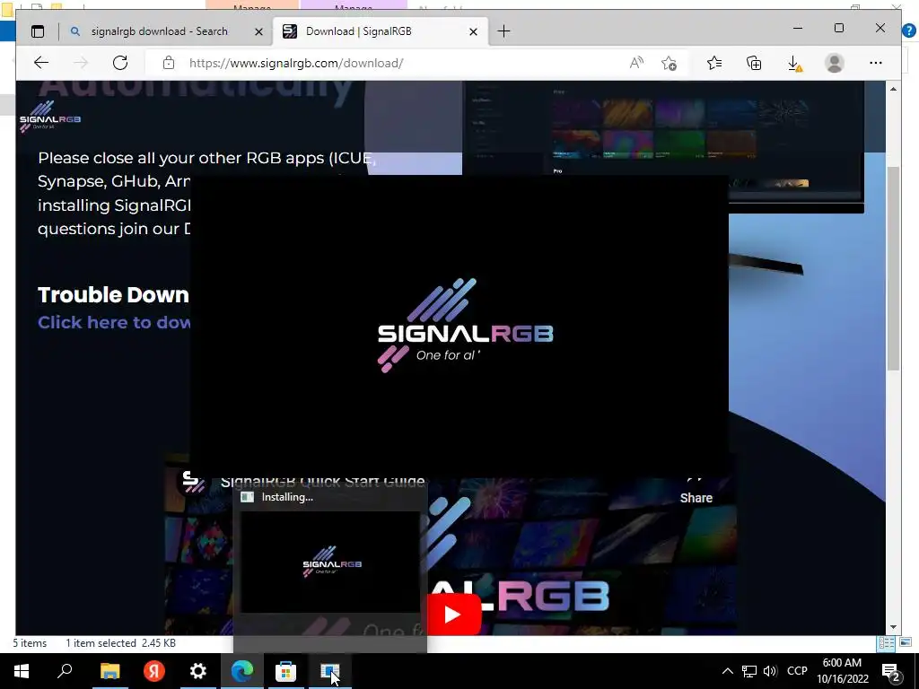Select the SignalRGB installer taskbar icon
Image resolution: width=919 pixels, height=689 pixels.
(330, 671)
